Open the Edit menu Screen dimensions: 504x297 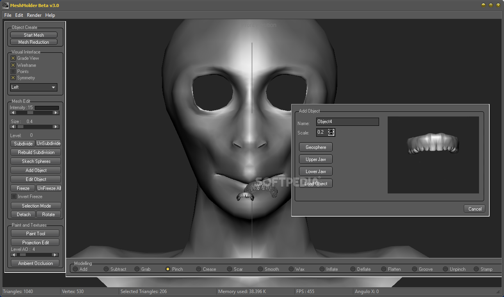(x=19, y=15)
